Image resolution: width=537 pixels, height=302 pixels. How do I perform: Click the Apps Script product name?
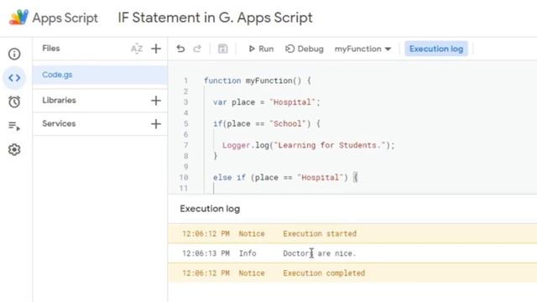tap(65, 18)
